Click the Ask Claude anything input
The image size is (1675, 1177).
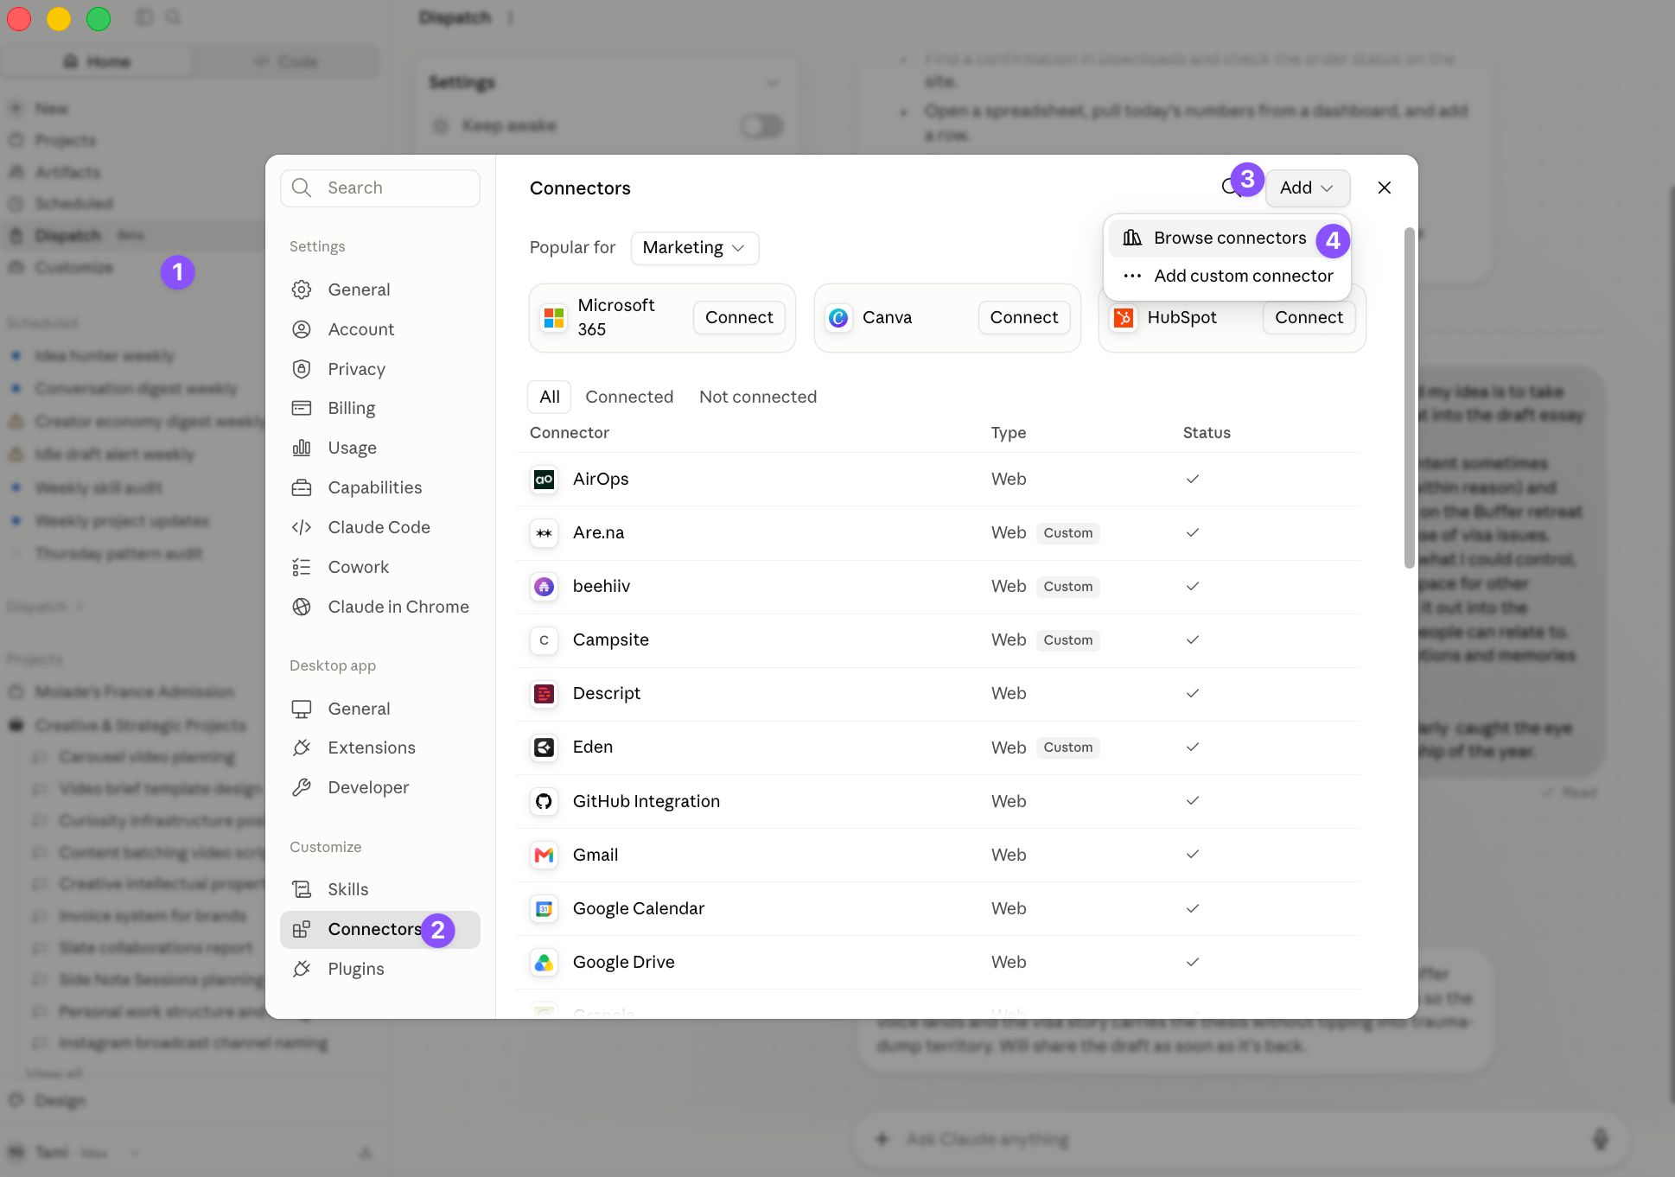pos(1240,1139)
